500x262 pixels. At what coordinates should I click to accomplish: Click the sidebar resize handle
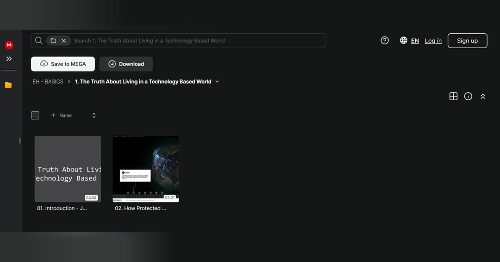pos(20,140)
